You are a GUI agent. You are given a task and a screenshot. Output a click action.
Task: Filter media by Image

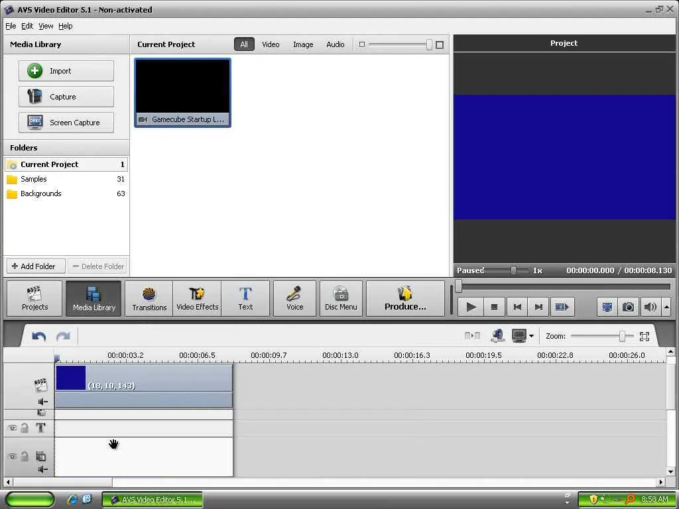303,44
